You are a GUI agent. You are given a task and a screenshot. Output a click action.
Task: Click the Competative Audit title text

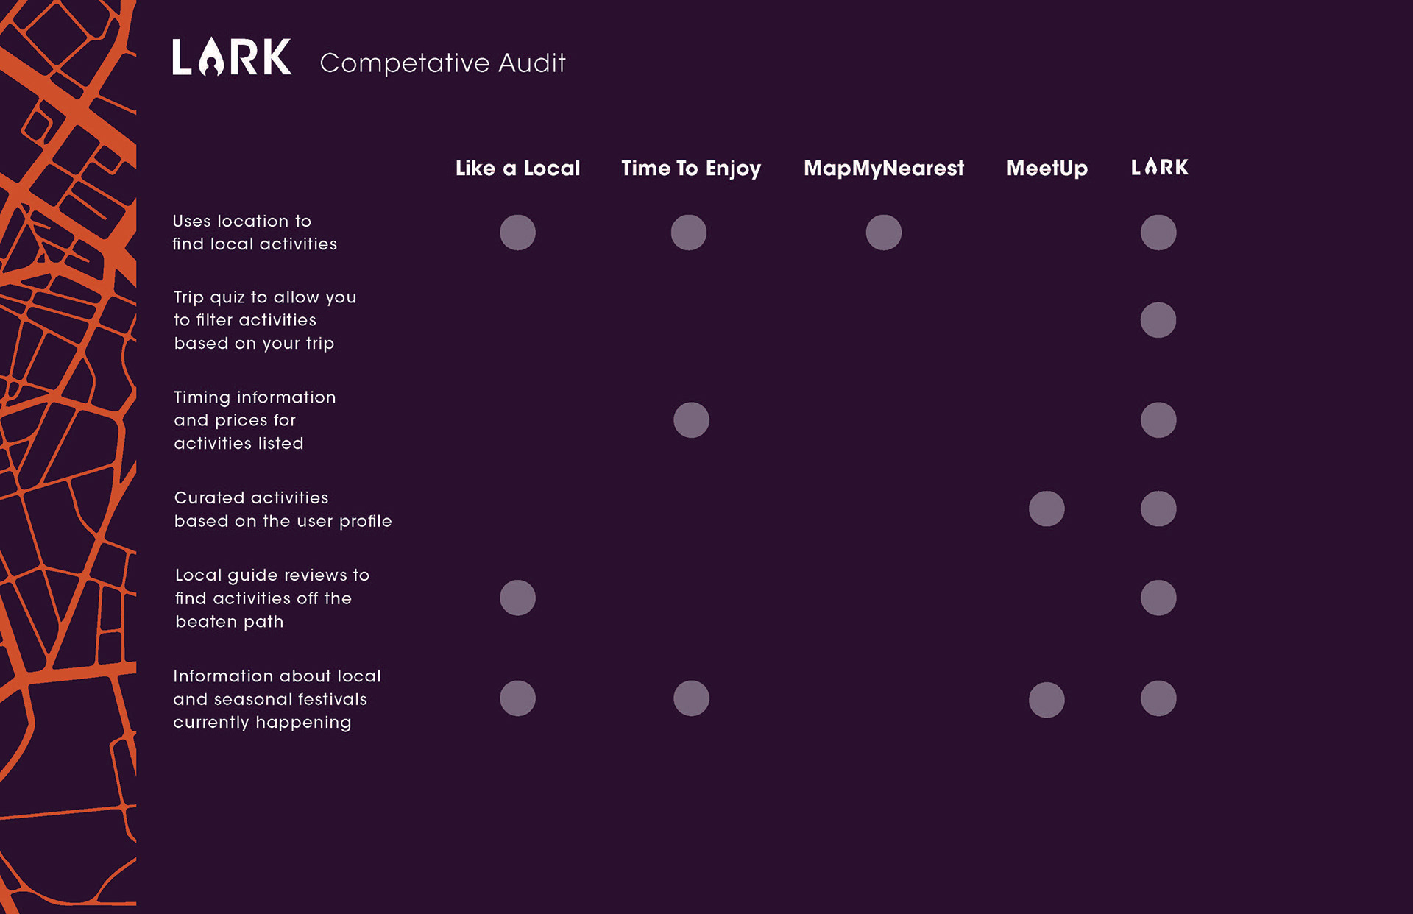coord(443,63)
